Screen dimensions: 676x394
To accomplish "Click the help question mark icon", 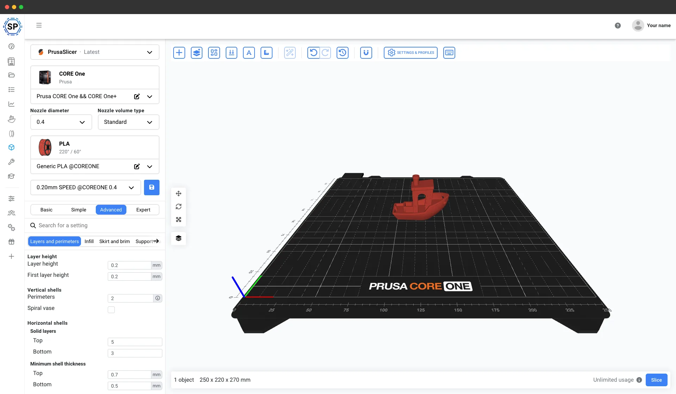I will tap(618, 26).
